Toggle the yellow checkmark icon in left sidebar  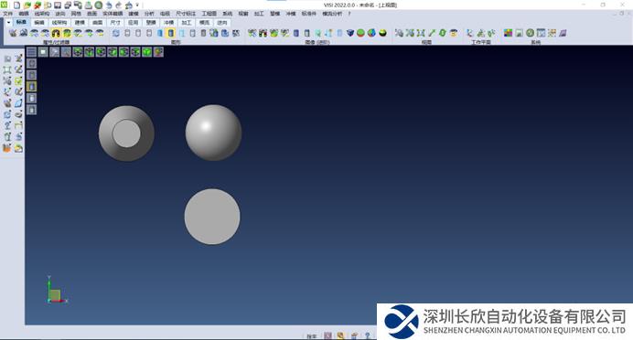[x=18, y=80]
